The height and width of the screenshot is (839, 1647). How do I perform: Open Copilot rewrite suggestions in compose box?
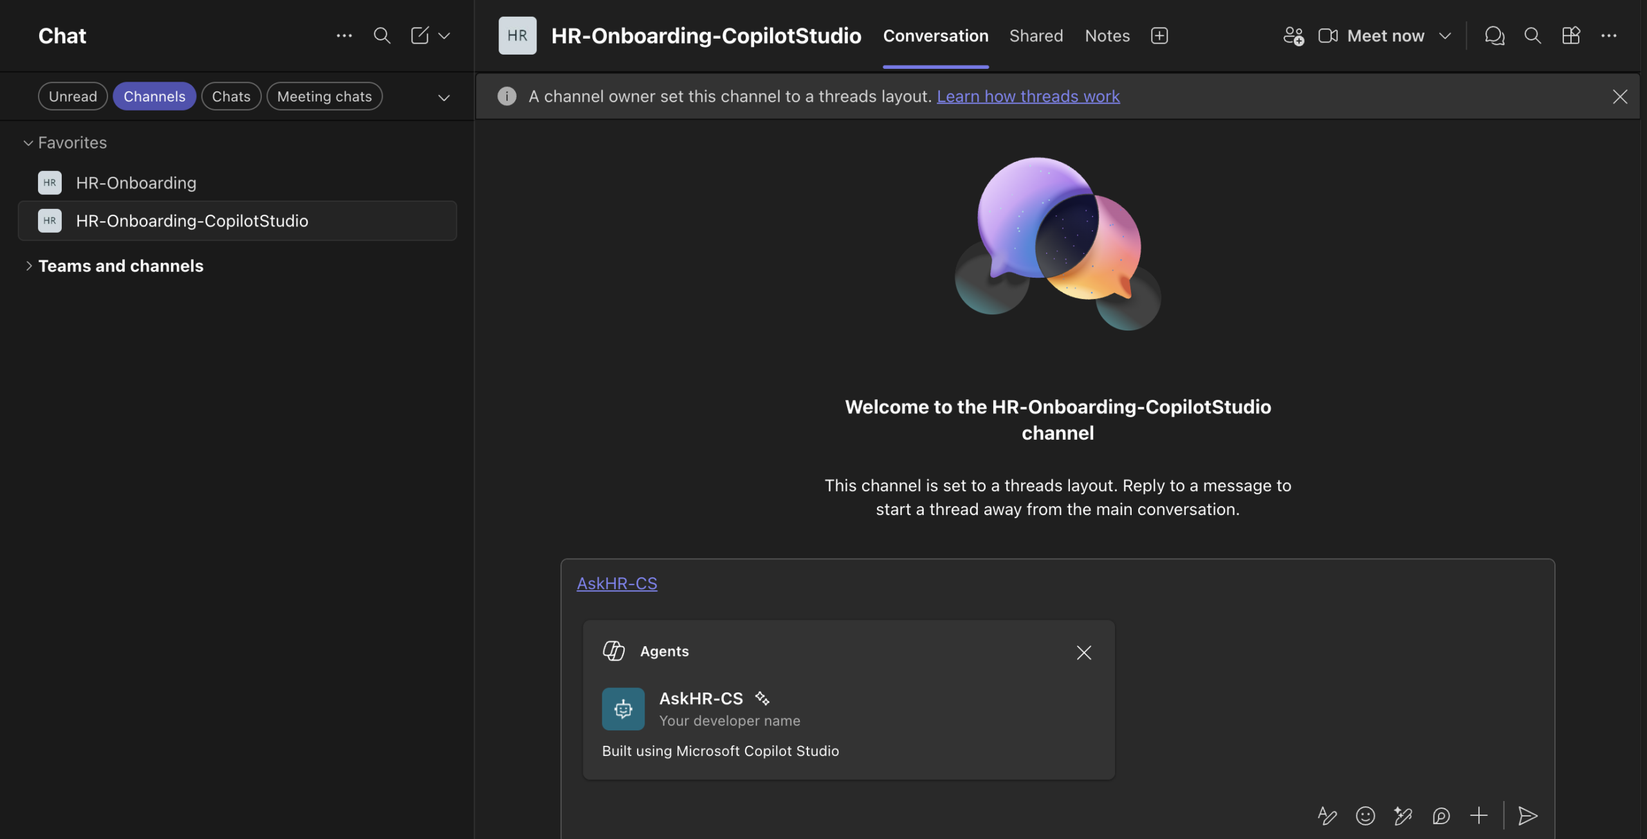tap(1403, 816)
